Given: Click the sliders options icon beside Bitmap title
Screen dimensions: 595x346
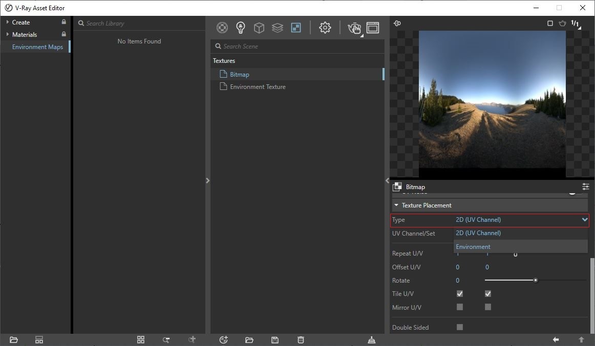Looking at the screenshot, I should (x=585, y=186).
